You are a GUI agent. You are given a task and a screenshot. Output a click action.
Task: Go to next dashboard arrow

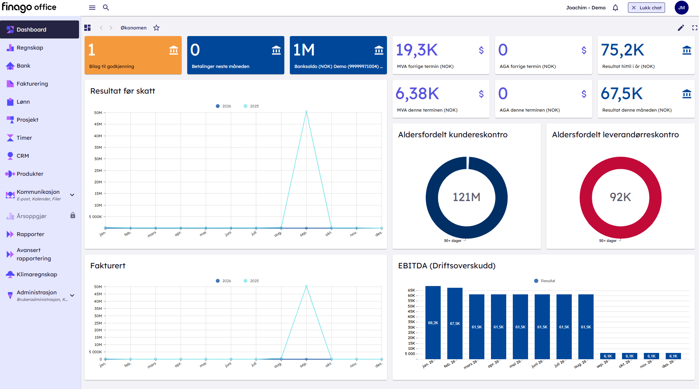click(111, 28)
